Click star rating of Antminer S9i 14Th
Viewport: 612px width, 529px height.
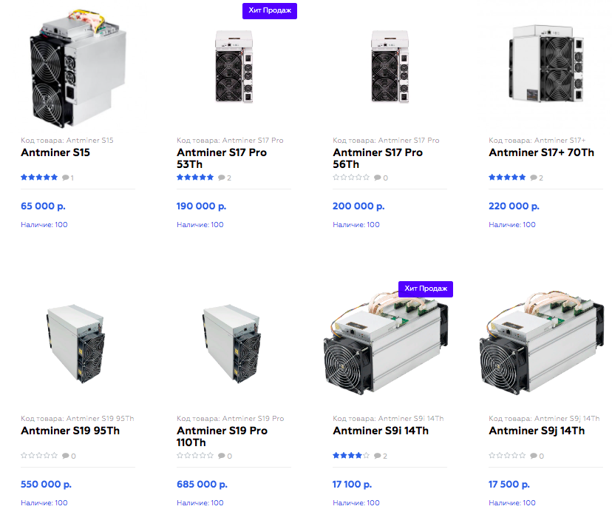[x=351, y=455]
